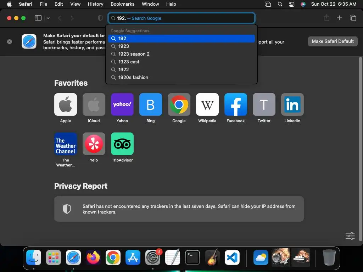The width and height of the screenshot is (363, 272).
Task: Open the sidebar tab group dropdown chevron
Action: point(48,18)
